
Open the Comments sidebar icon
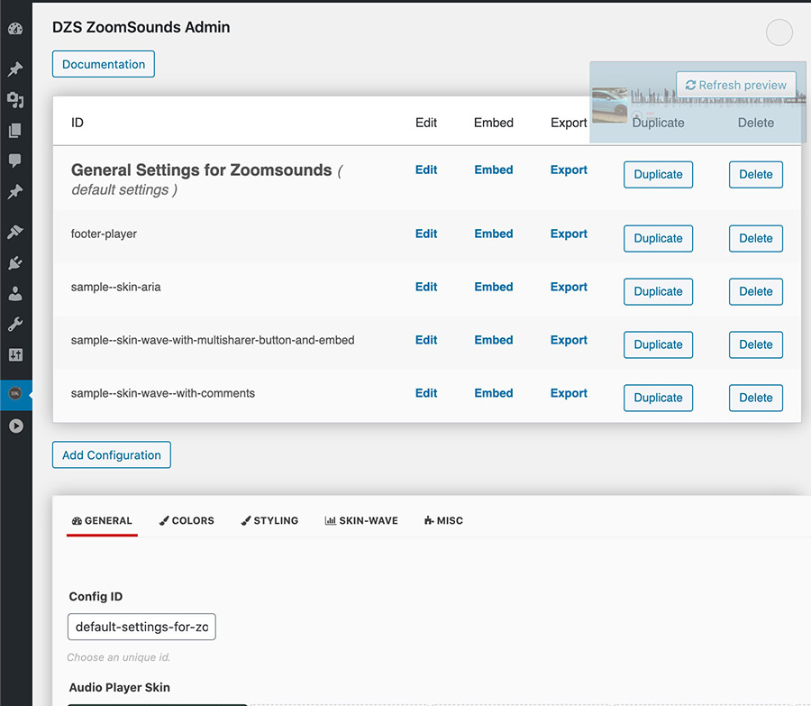click(x=15, y=160)
